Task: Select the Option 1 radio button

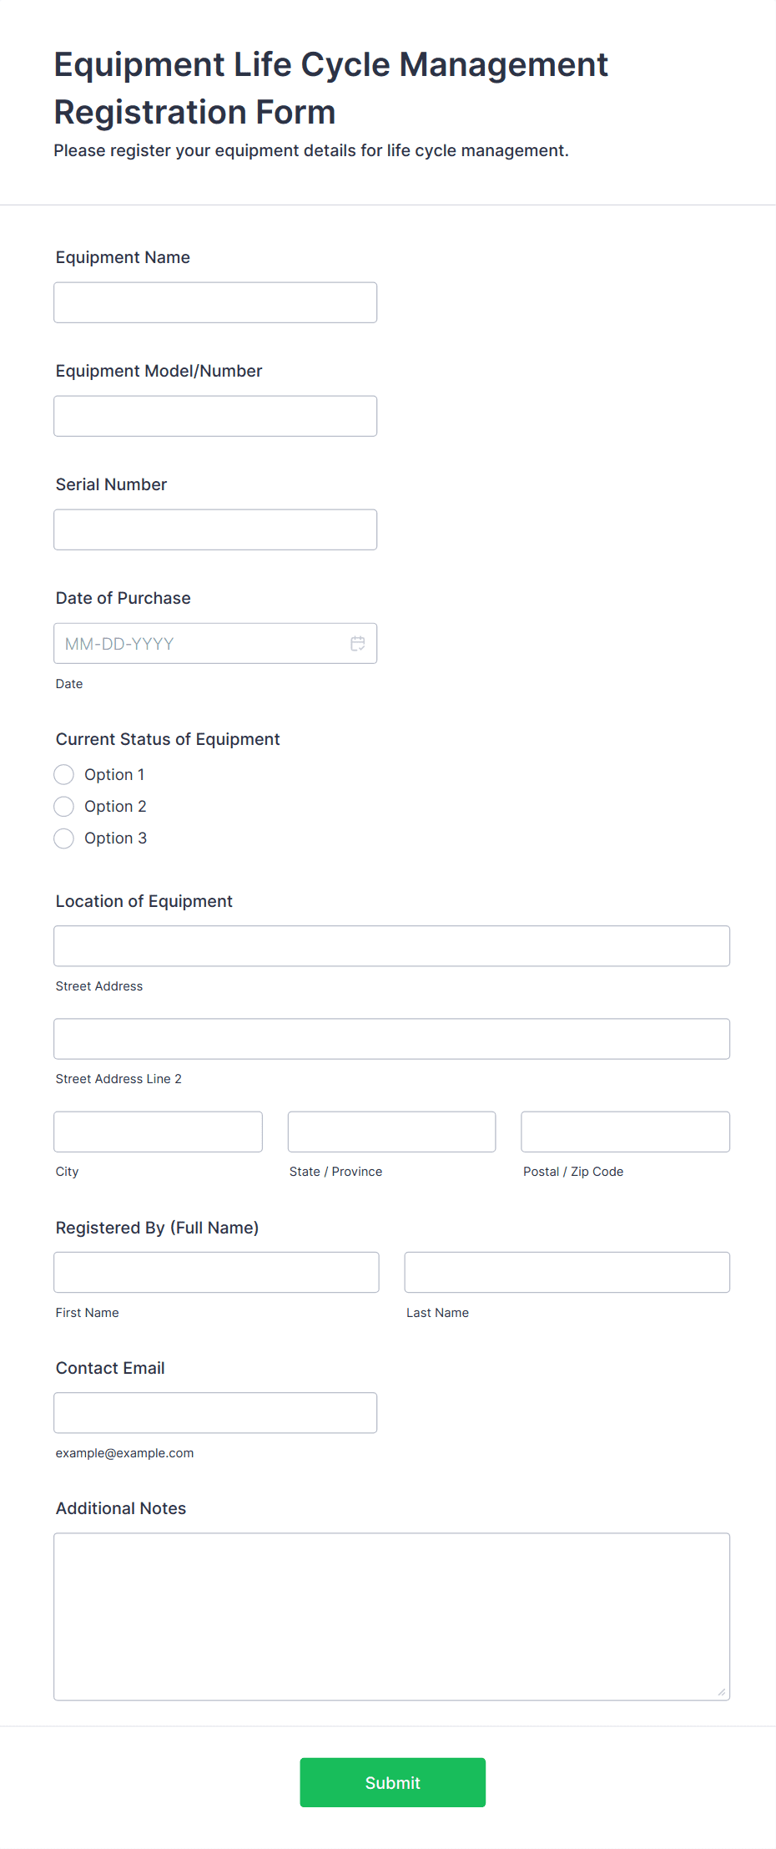Action: click(63, 774)
